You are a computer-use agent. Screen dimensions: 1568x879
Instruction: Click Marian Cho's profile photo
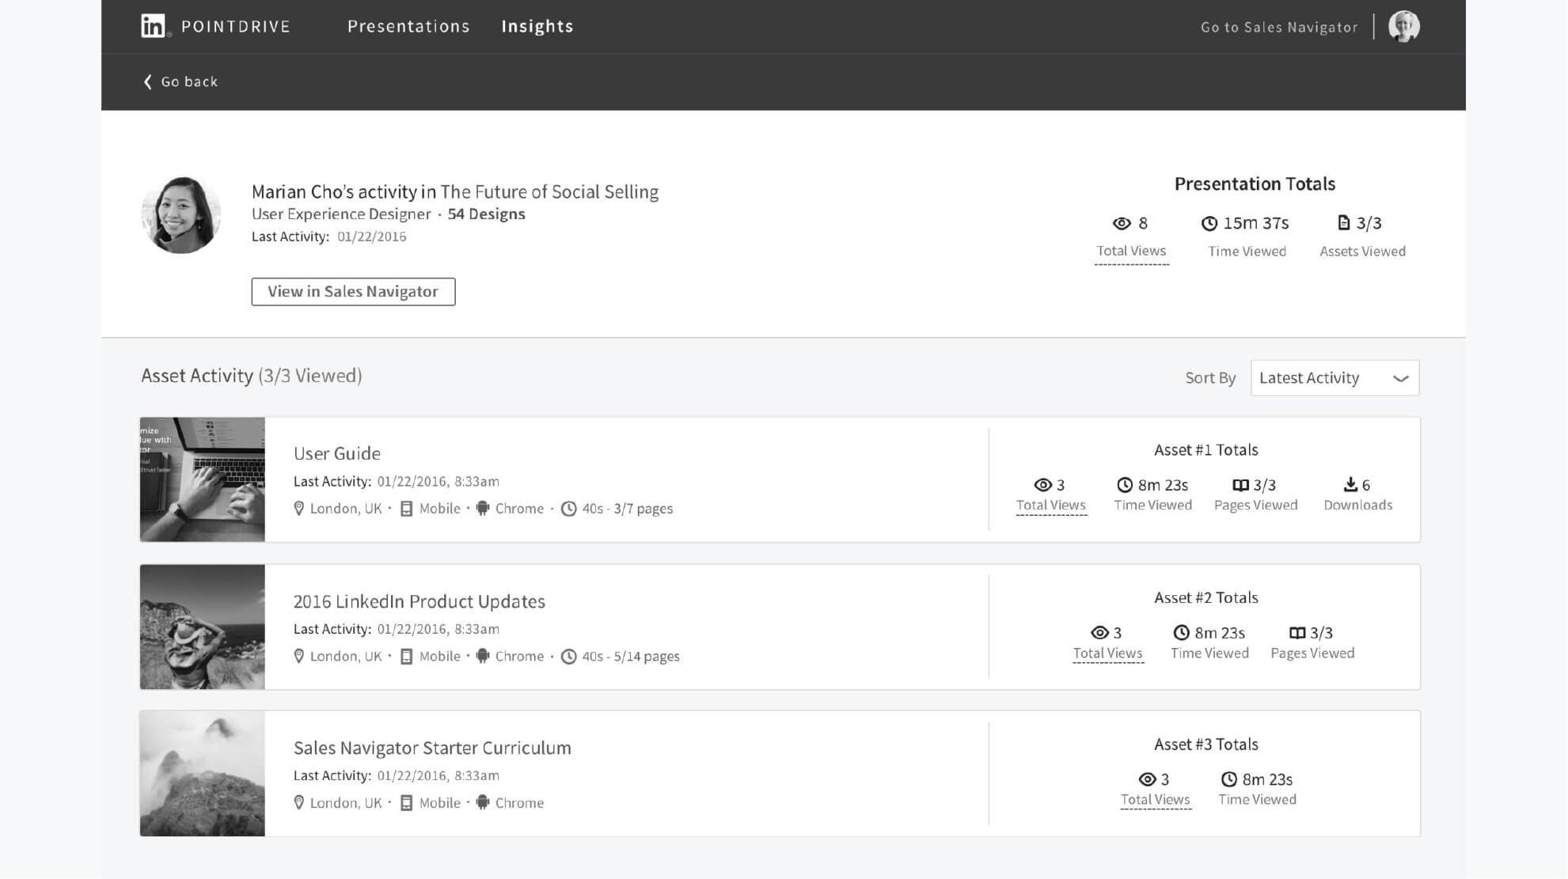181,215
